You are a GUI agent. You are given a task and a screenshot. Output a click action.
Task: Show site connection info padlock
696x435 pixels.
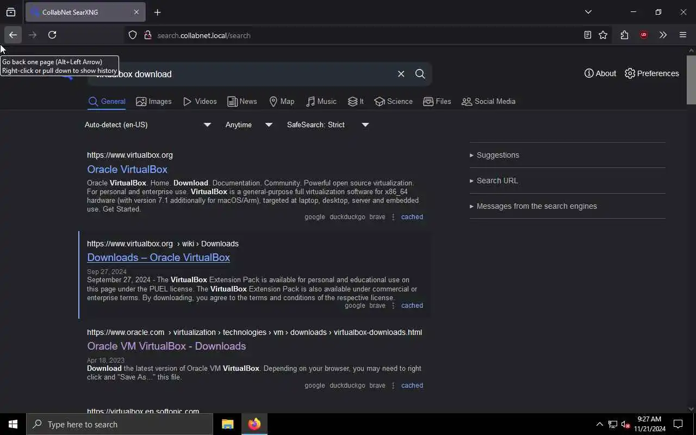point(147,35)
